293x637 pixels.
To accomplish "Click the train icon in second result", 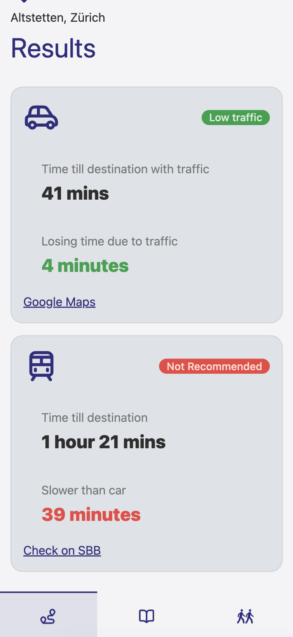I will tap(41, 366).
